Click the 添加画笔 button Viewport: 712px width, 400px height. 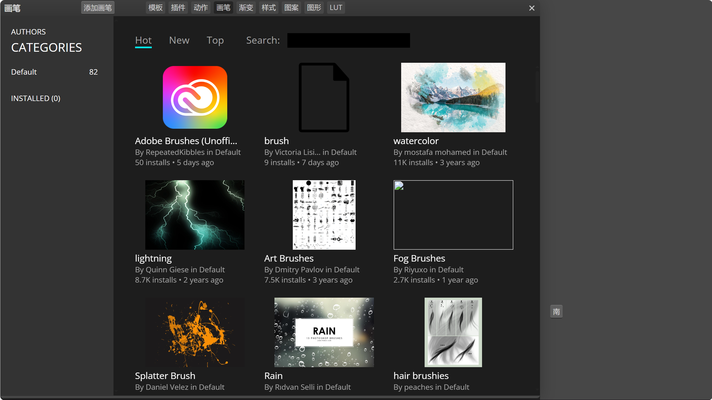98,8
